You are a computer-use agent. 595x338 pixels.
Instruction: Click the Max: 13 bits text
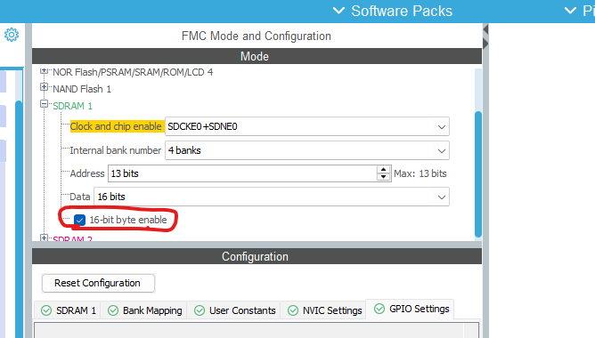pyautogui.click(x=420, y=173)
